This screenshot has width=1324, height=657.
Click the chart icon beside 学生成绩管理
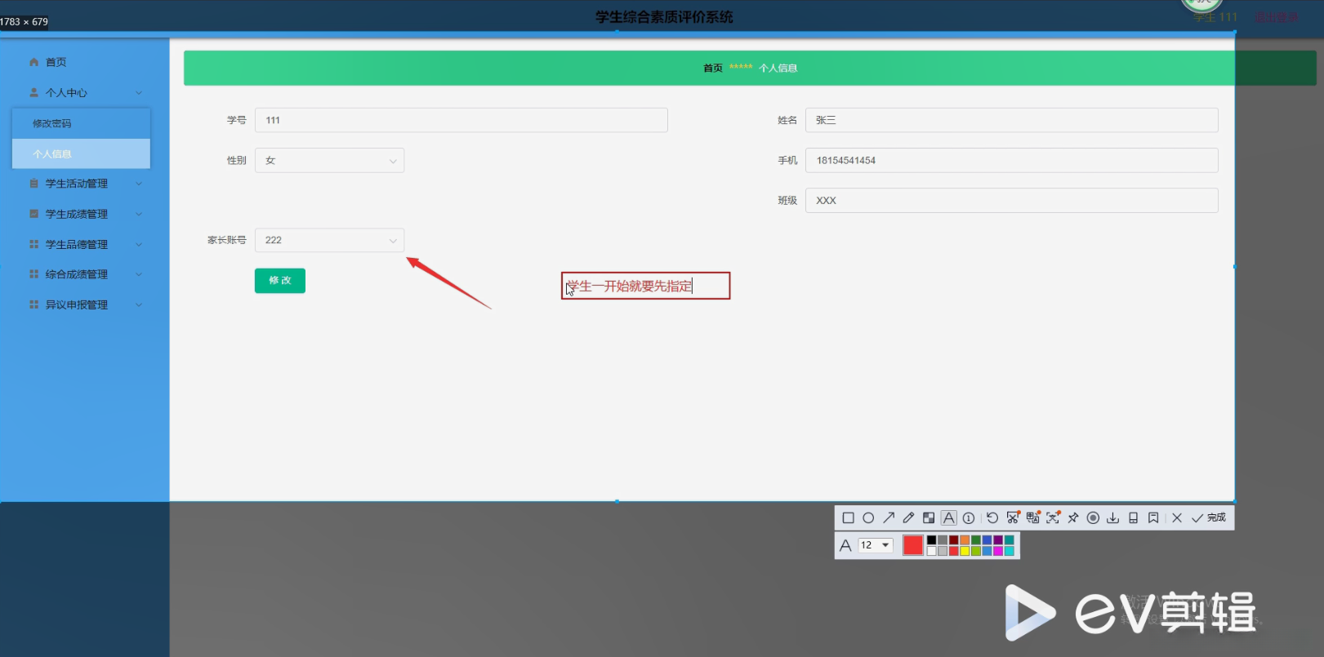pos(33,214)
